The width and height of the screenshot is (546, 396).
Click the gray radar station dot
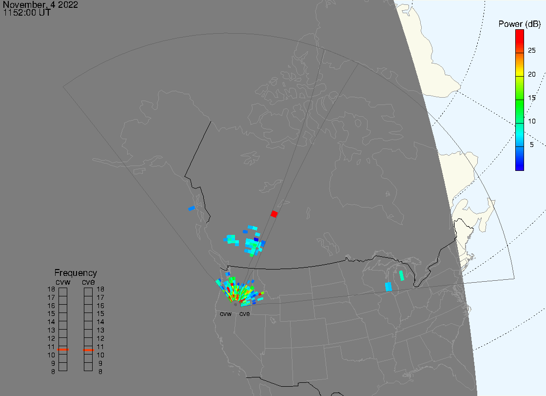(235, 305)
